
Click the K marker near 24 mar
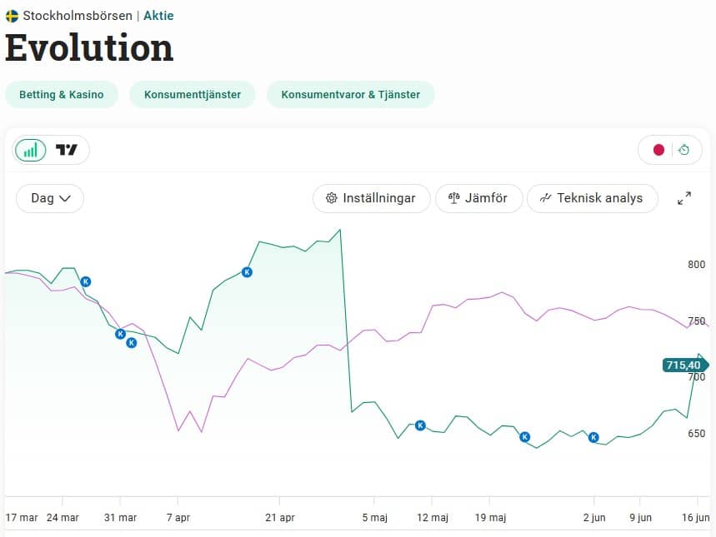[x=85, y=282]
